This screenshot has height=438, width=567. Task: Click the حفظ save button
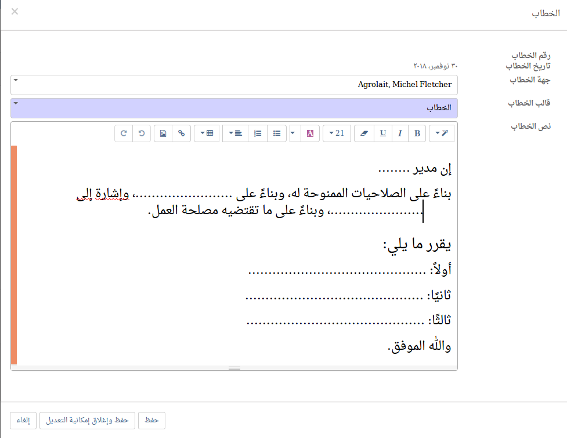tap(151, 420)
